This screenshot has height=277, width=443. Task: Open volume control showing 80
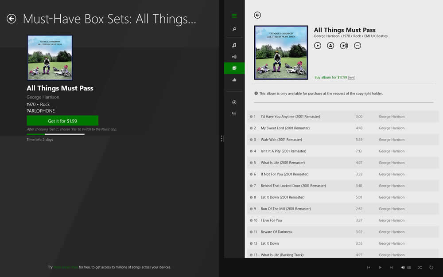pyautogui.click(x=406, y=267)
